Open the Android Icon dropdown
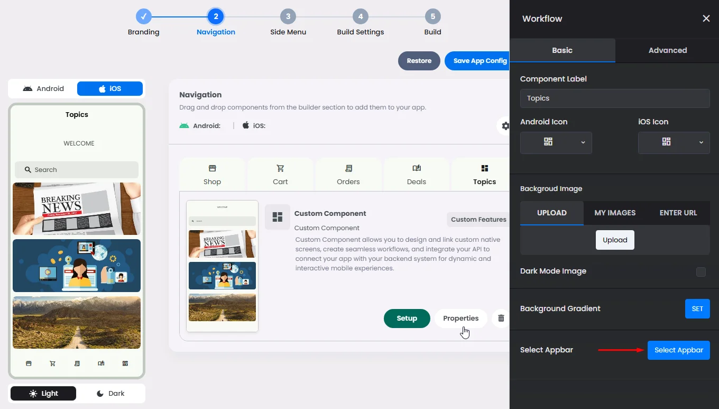Image resolution: width=719 pixels, height=409 pixels. [x=556, y=142]
